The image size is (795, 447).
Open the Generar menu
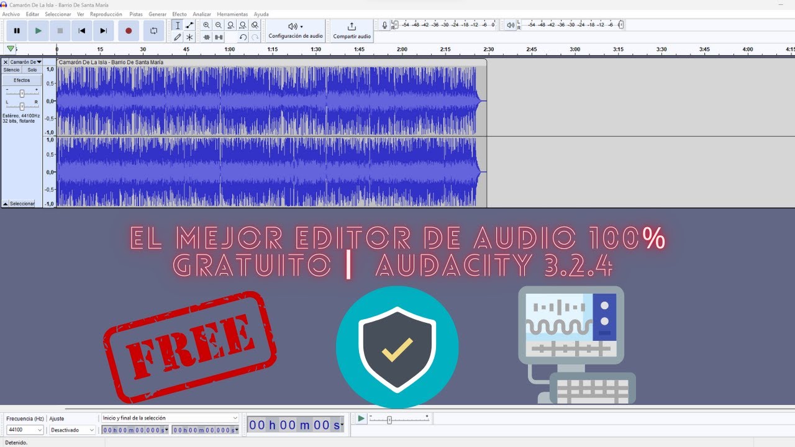click(157, 14)
